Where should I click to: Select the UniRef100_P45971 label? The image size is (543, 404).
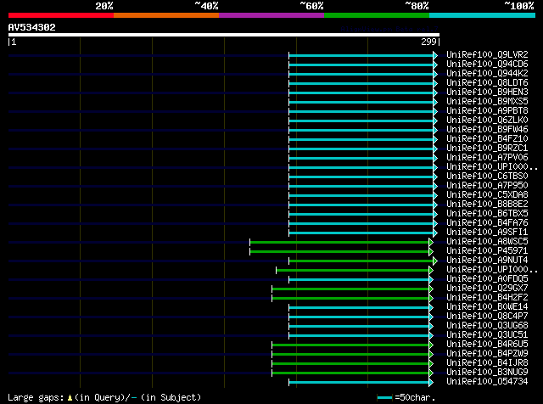(x=487, y=251)
